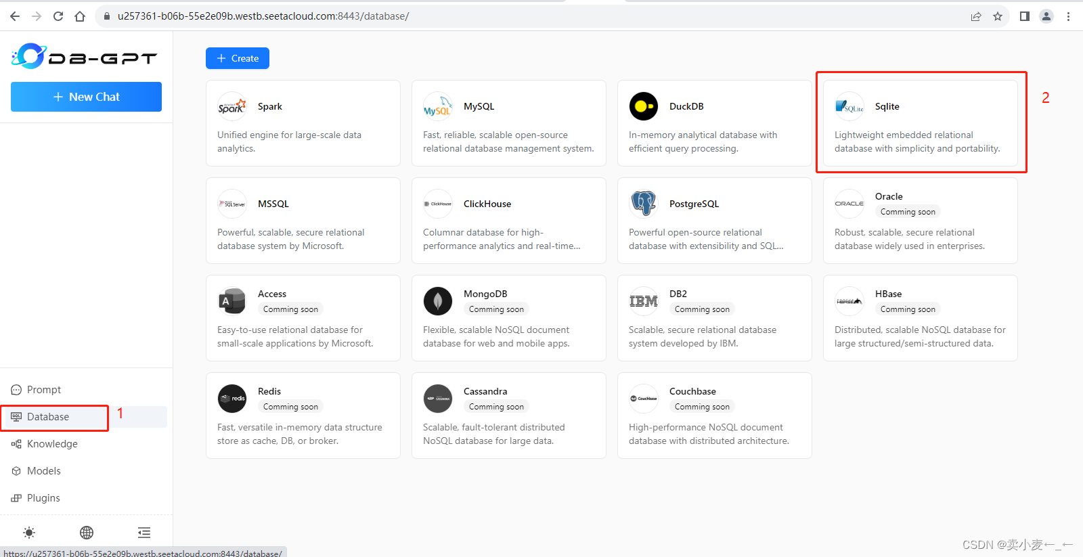Click the Create database button
Image resolution: width=1083 pixels, height=557 pixels.
(x=238, y=58)
